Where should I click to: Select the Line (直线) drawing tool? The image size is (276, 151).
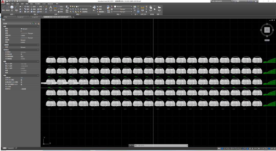pyautogui.click(x=3, y=8)
